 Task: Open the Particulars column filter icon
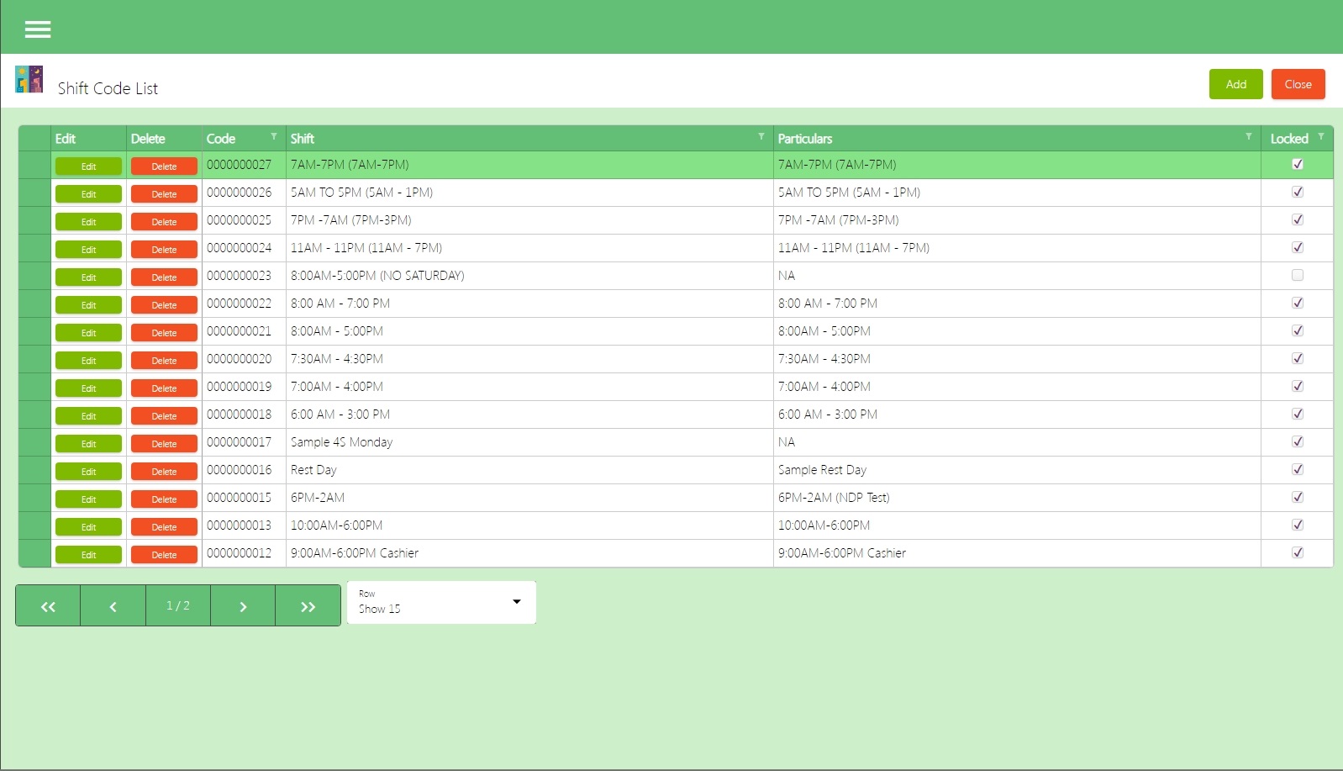[1249, 136]
